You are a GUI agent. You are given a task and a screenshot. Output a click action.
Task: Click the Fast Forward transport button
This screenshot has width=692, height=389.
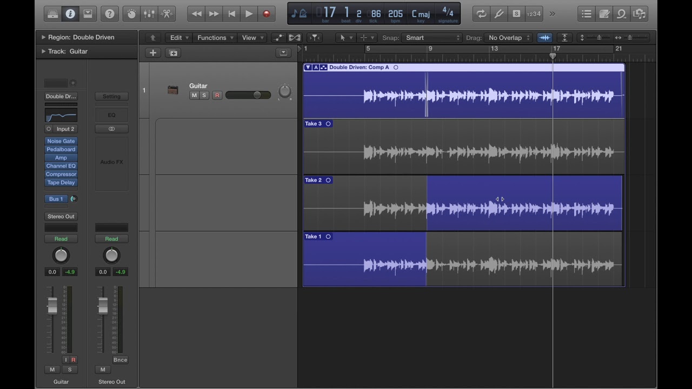click(x=214, y=14)
